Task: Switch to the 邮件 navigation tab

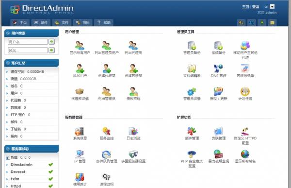Action: [41, 22]
